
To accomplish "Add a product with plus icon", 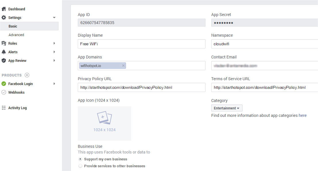I will (27, 75).
